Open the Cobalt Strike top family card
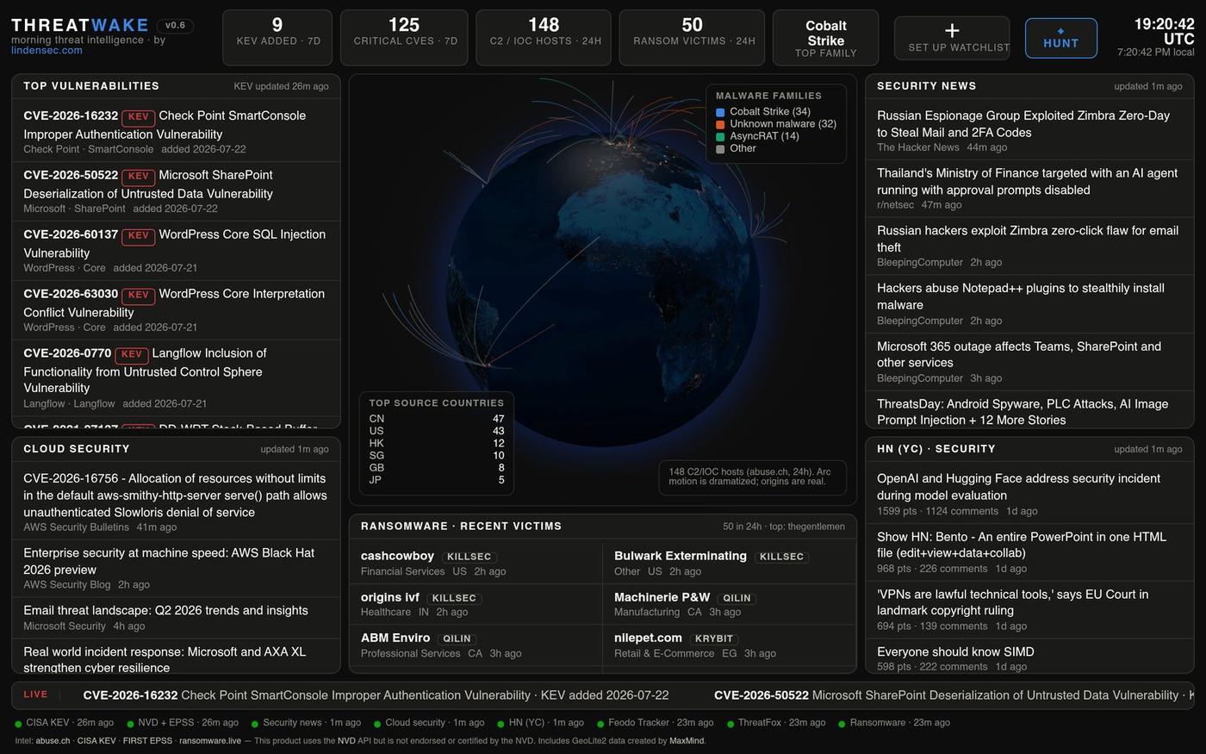 (825, 38)
